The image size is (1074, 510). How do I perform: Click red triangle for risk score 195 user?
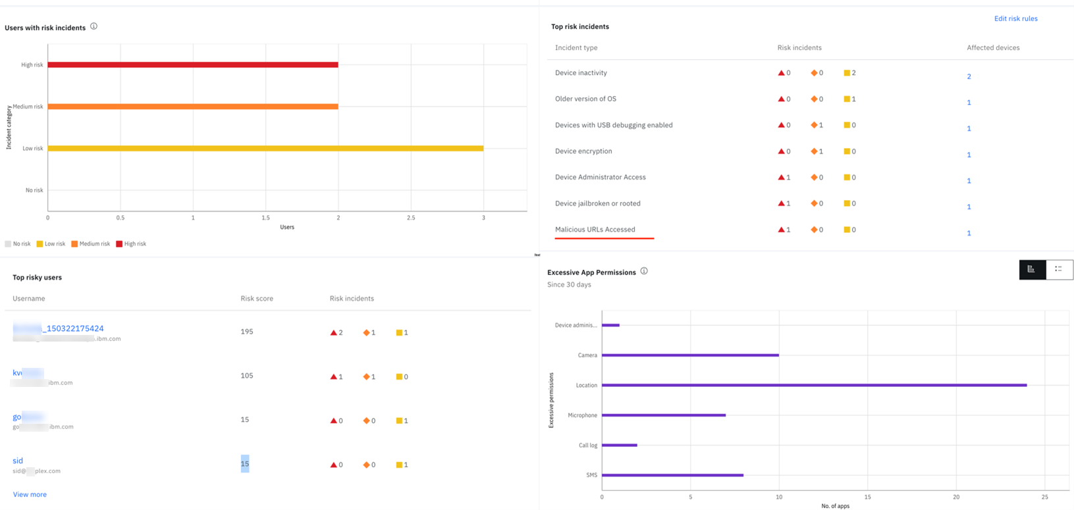333,332
